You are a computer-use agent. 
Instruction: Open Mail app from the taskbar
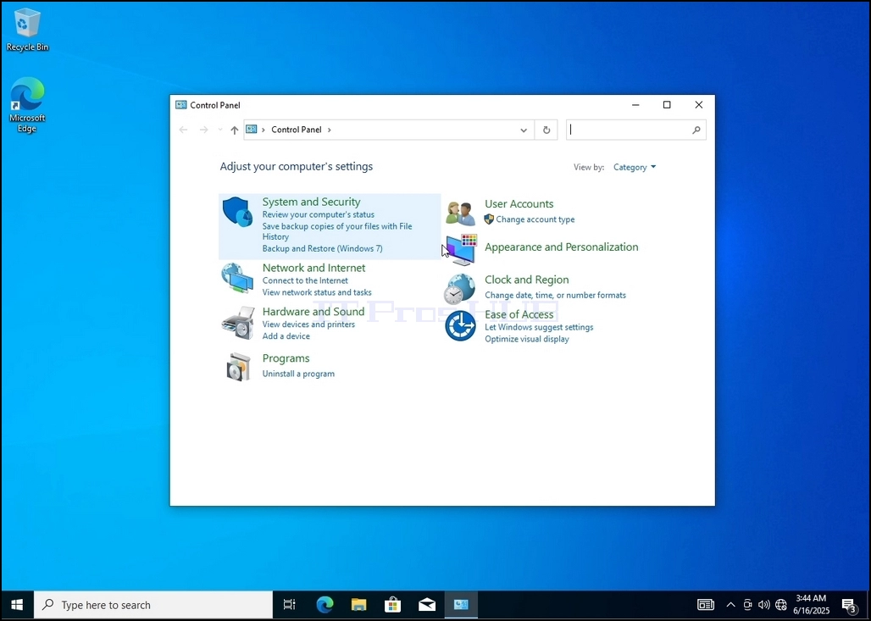(427, 605)
